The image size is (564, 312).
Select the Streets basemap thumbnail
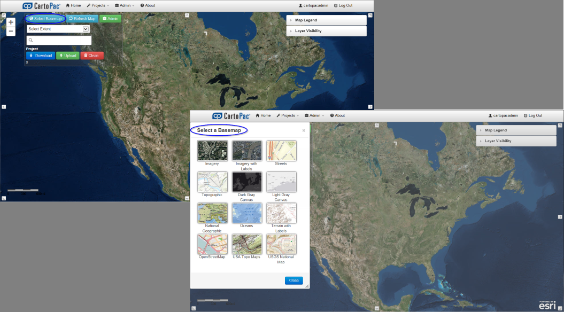click(281, 150)
